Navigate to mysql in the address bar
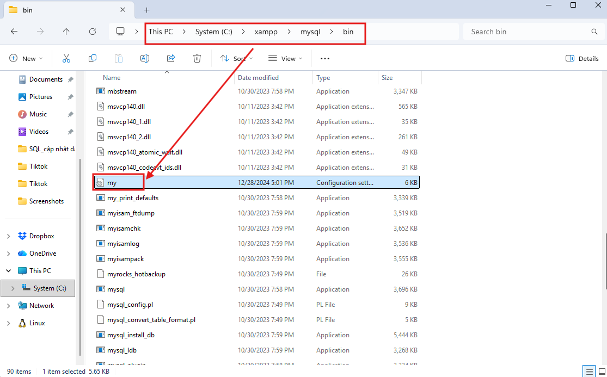Screen dimensions: 607x377 pos(310,32)
